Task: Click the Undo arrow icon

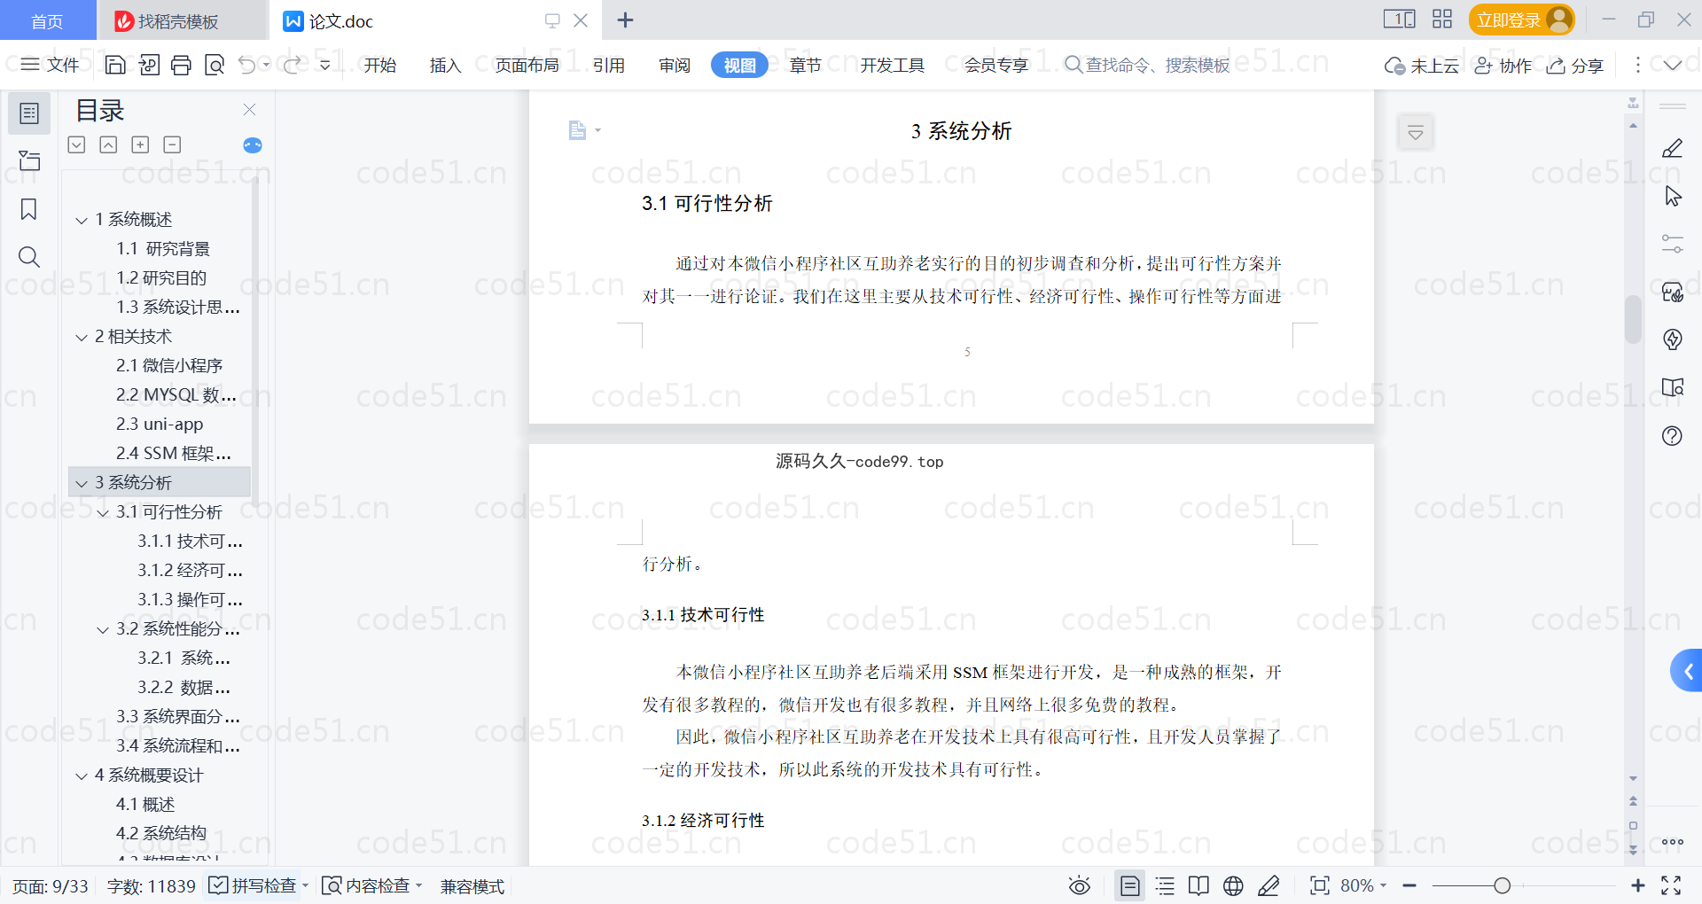Action: (247, 65)
